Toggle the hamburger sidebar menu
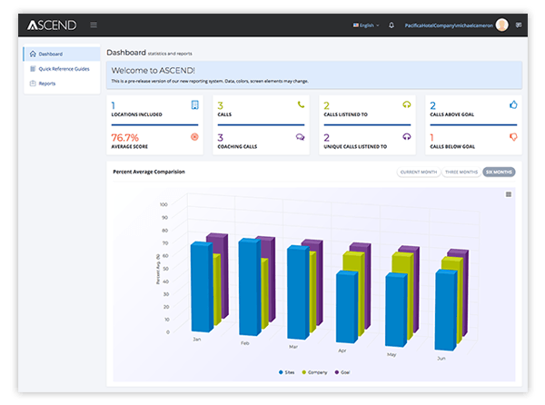The width and height of the screenshot is (545, 405). [x=94, y=25]
